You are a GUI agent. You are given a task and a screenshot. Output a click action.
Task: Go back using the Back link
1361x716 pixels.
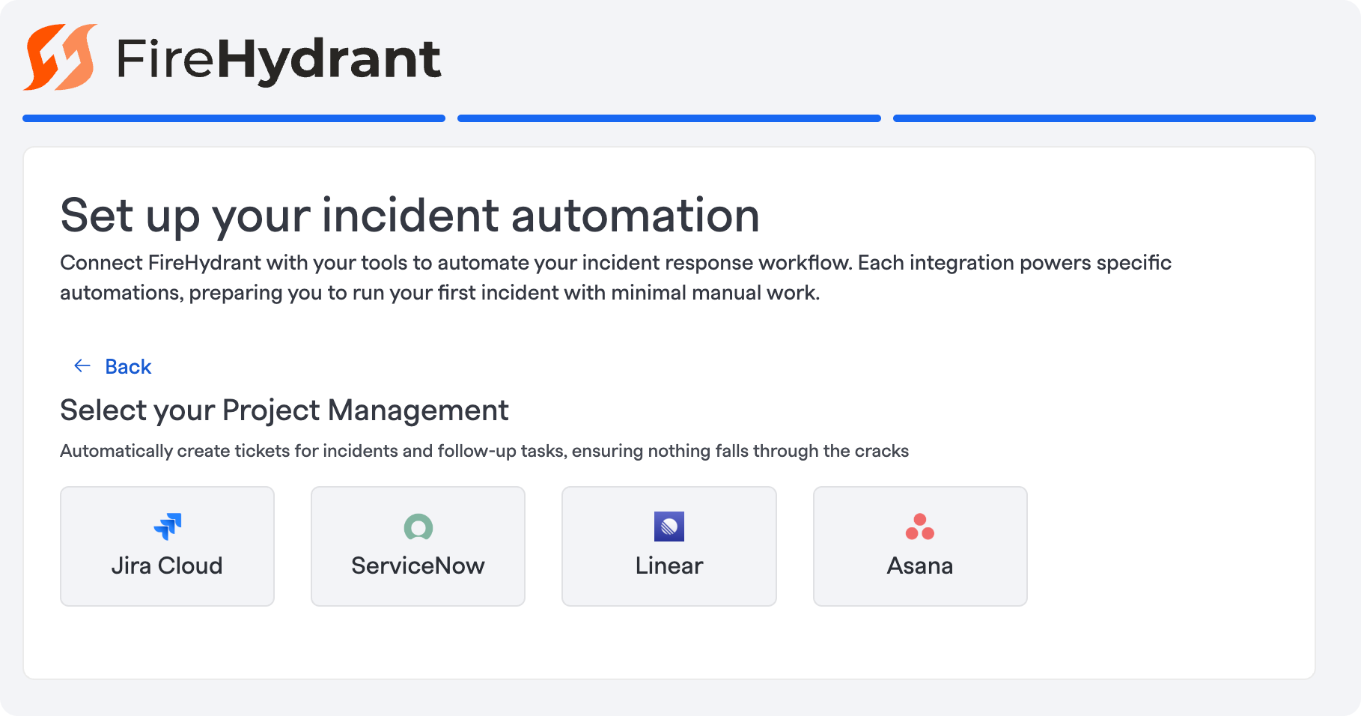tap(128, 366)
